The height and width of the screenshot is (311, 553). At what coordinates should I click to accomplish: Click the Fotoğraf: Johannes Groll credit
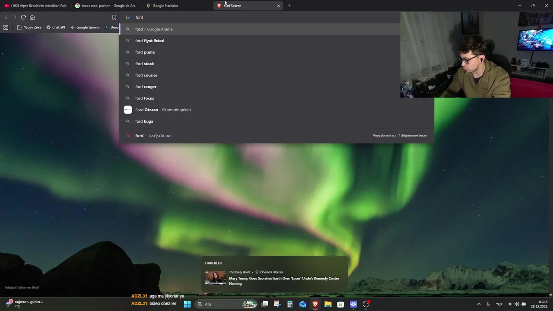click(22, 287)
